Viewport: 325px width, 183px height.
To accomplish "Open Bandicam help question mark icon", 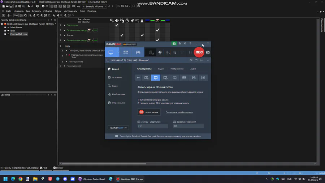I will coord(191,43).
